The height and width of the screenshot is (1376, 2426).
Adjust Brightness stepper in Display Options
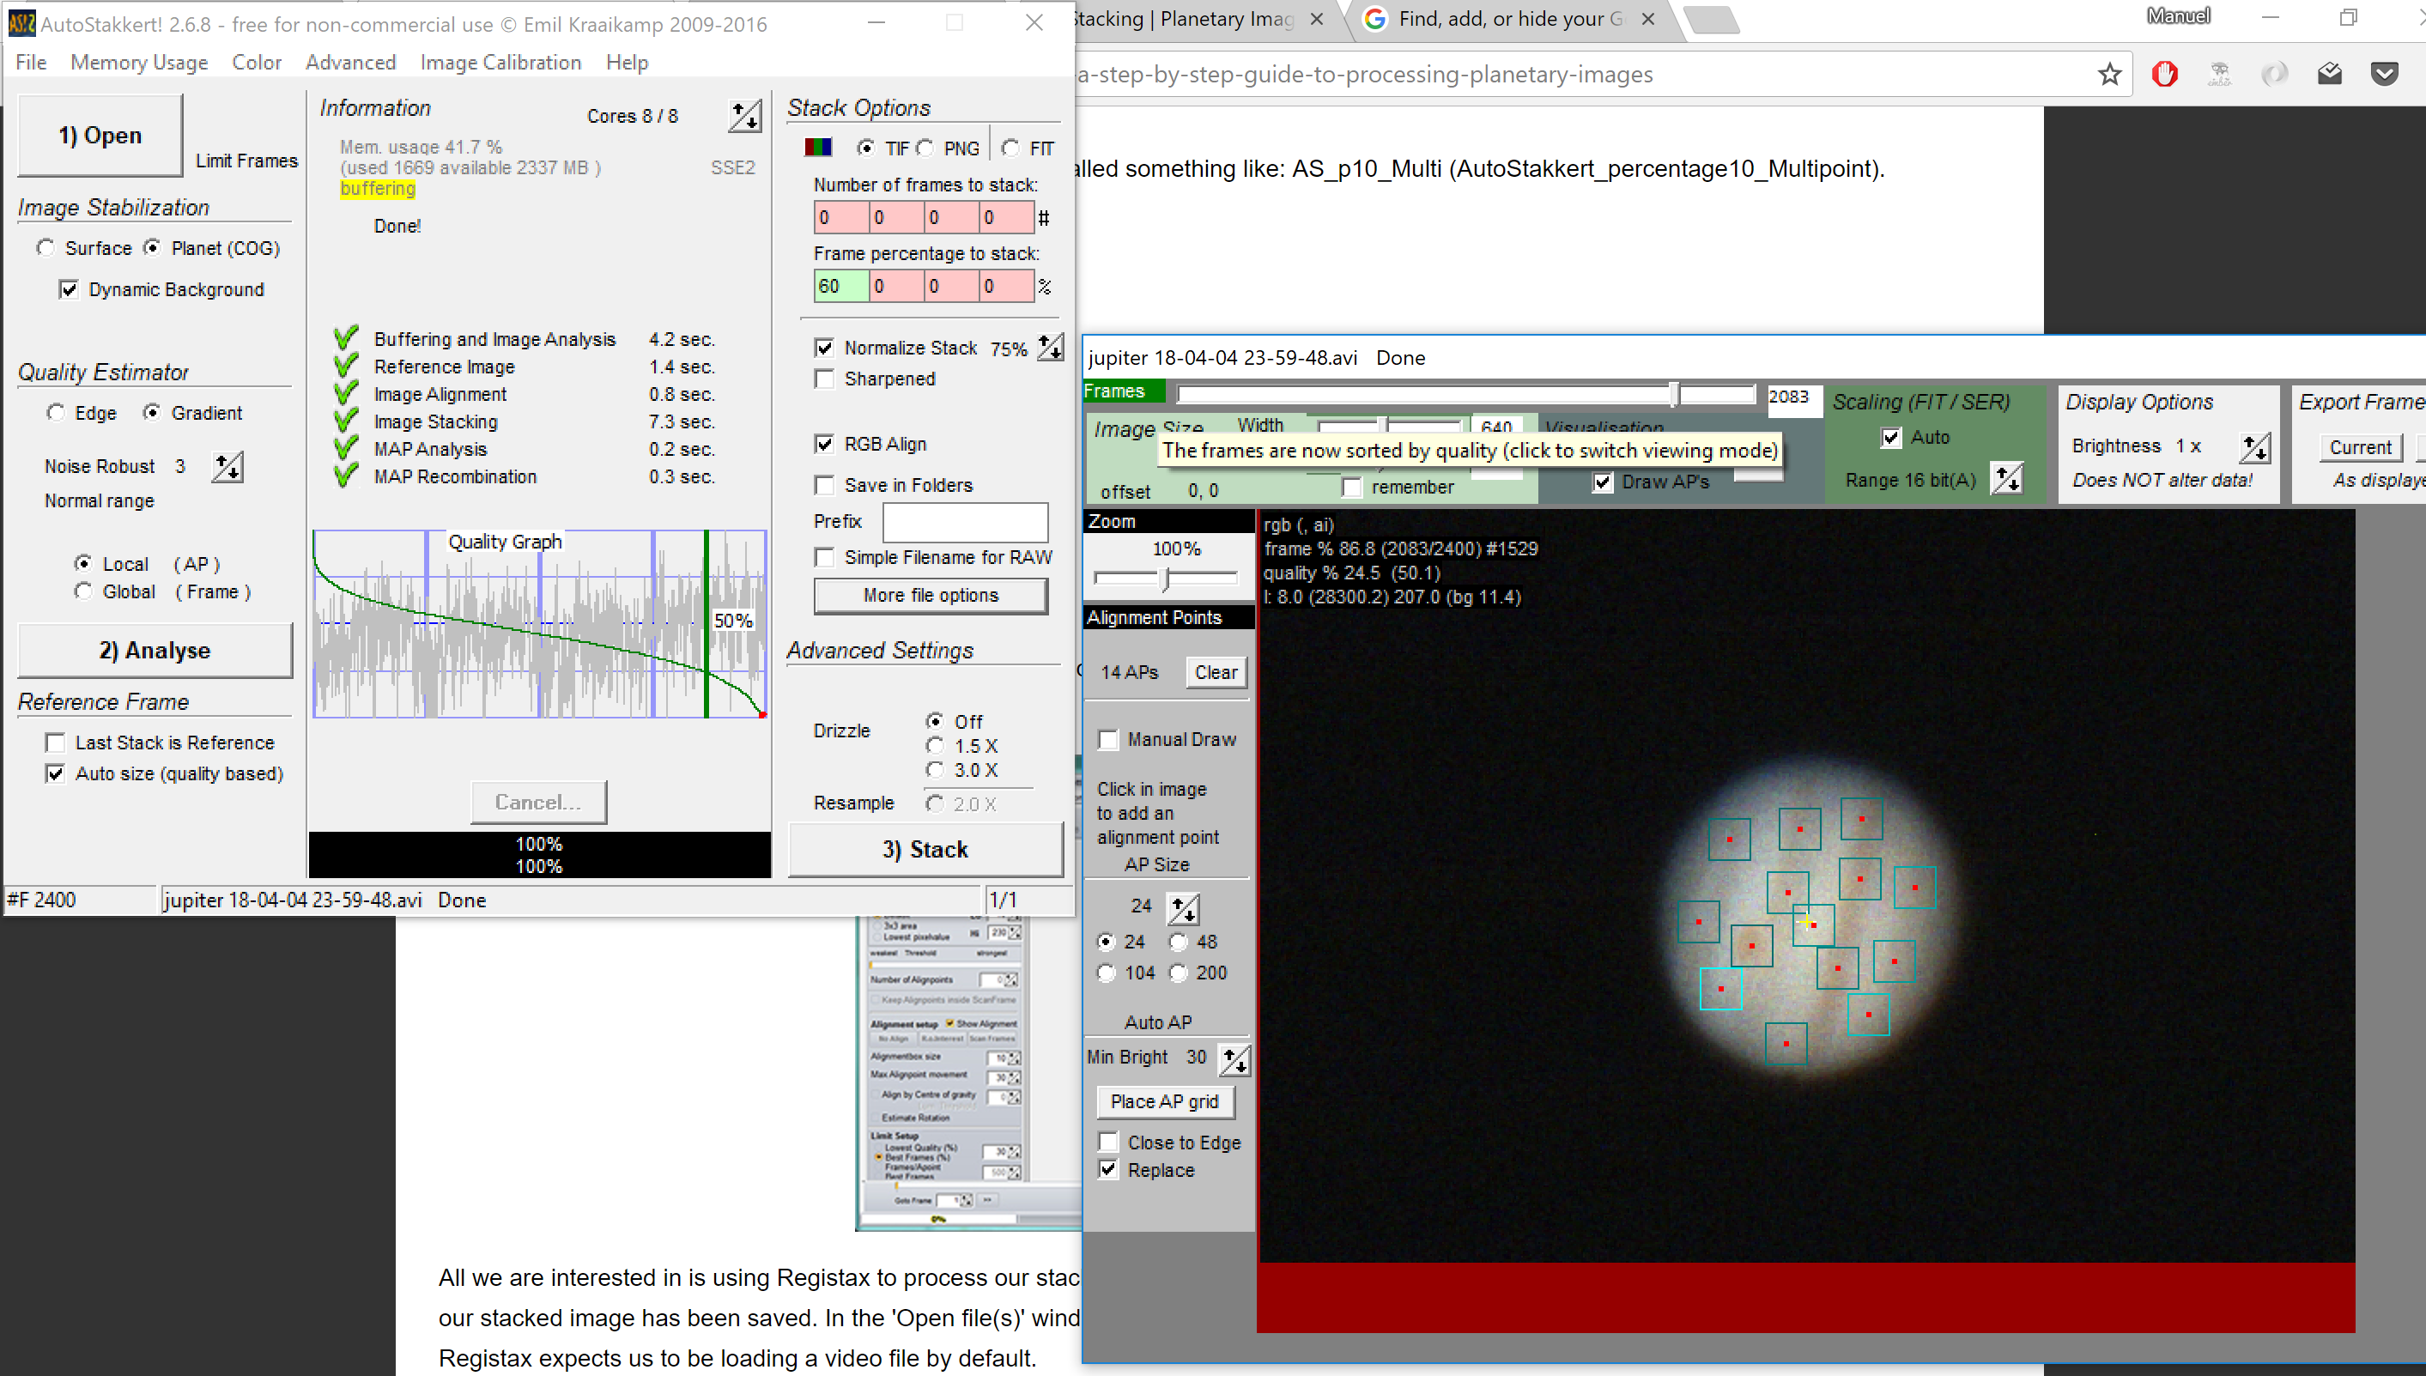[x=2255, y=447]
